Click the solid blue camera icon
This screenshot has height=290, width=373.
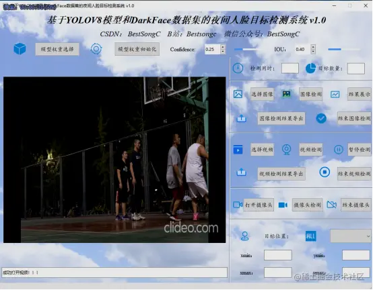pos(283,205)
